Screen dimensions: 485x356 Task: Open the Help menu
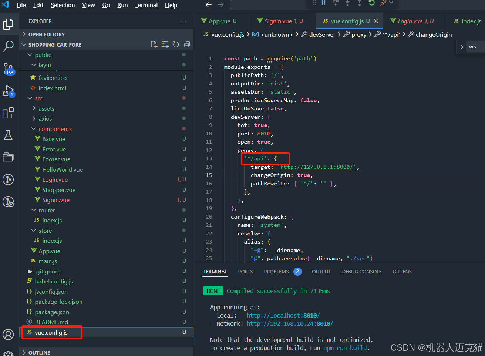[x=171, y=5]
